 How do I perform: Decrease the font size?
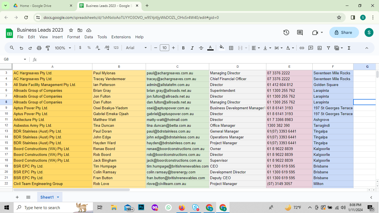tap(156, 48)
